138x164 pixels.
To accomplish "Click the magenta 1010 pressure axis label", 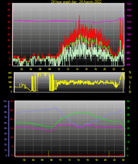I will (129, 22).
